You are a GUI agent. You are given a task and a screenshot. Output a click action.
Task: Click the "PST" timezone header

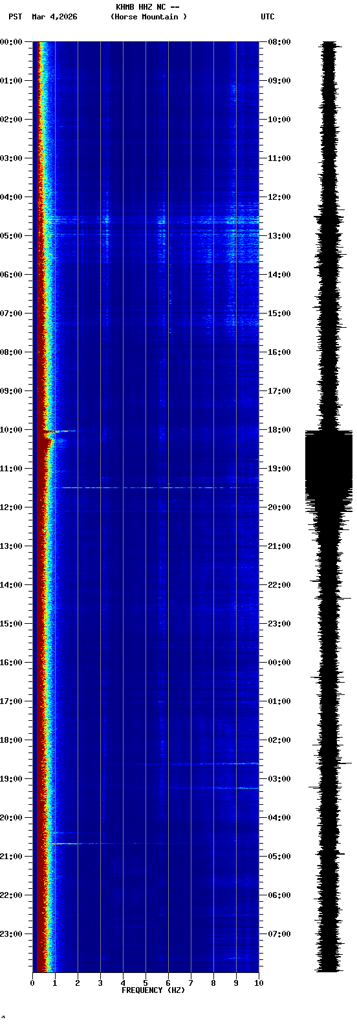15,17
